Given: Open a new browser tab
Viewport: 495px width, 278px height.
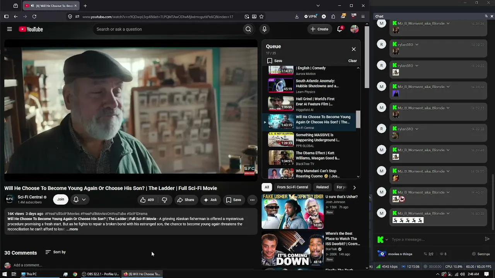Looking at the screenshot, I should pos(85,6).
